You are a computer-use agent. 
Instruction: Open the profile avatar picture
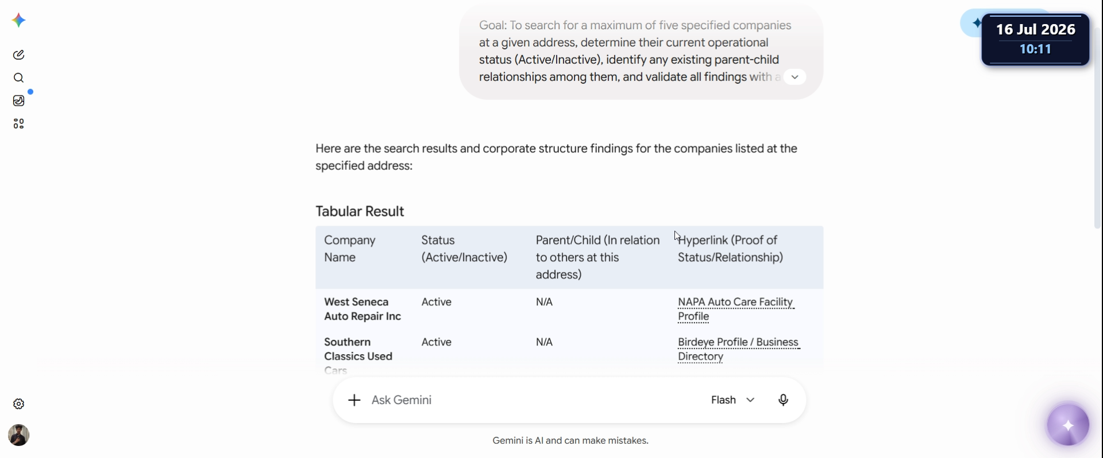click(18, 435)
